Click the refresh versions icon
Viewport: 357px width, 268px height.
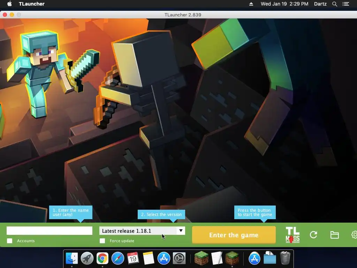[x=313, y=235]
